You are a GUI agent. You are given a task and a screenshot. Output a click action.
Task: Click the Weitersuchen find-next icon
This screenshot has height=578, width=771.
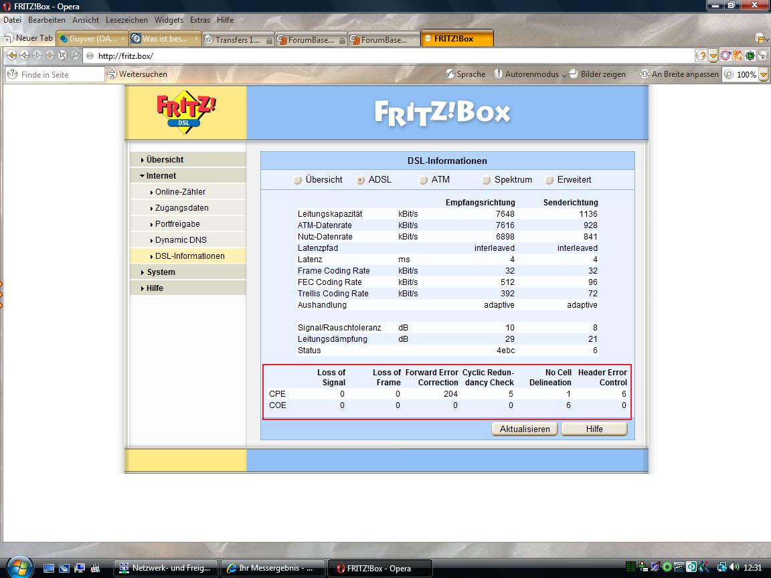pos(112,74)
